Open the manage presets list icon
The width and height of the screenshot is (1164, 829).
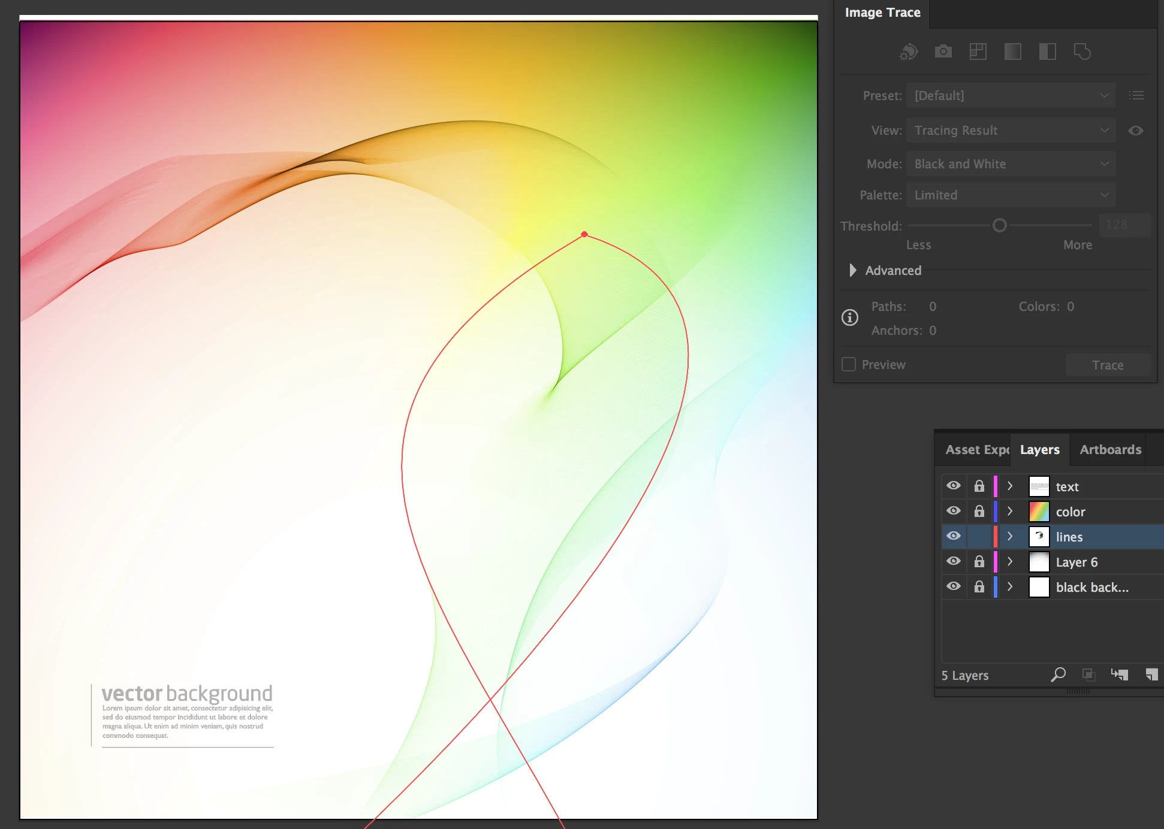pyautogui.click(x=1136, y=96)
